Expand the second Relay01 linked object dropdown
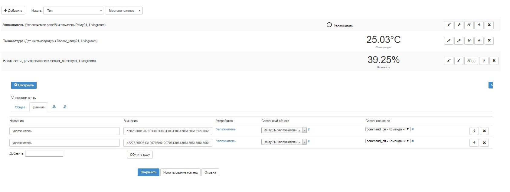Viewport: 510px width, 192px height. [x=305, y=142]
